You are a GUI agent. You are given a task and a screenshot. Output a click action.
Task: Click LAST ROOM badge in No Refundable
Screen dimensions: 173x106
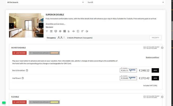(19, 53)
